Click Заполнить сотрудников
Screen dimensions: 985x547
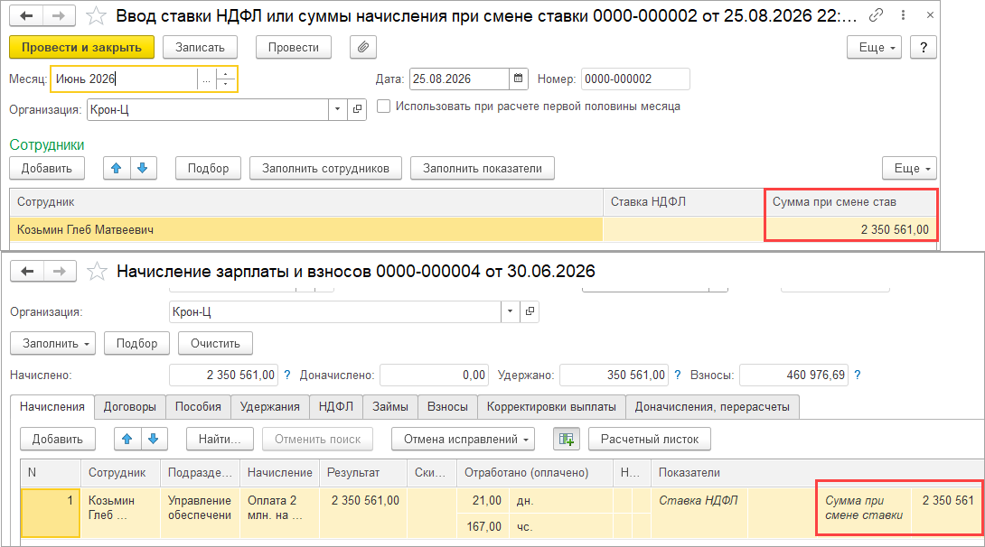(325, 168)
